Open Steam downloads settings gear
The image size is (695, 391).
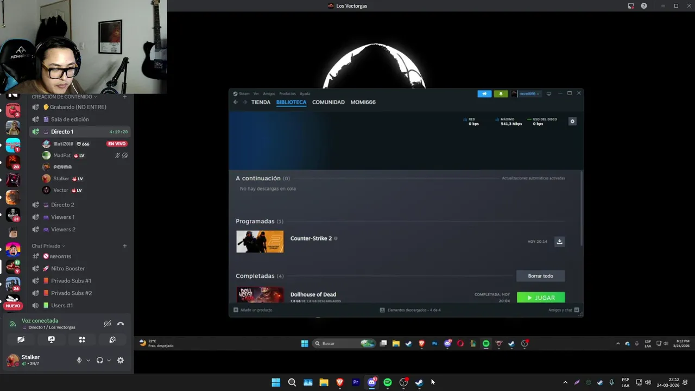[572, 121]
